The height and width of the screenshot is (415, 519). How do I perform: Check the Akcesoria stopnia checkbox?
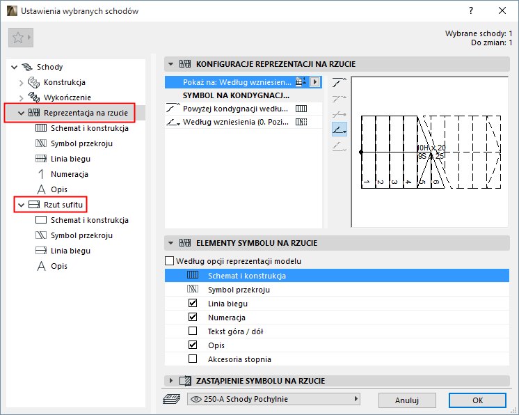click(193, 359)
